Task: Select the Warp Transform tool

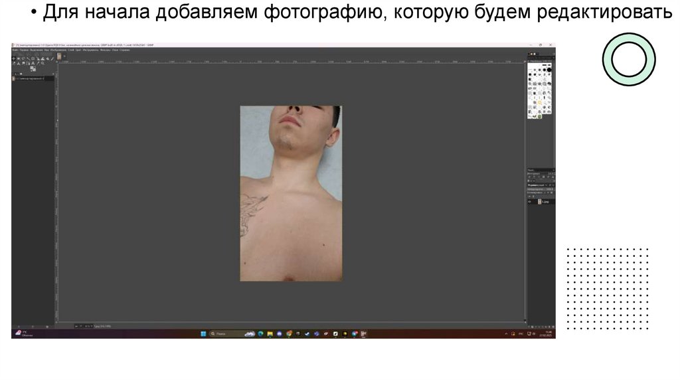Action: (43, 58)
